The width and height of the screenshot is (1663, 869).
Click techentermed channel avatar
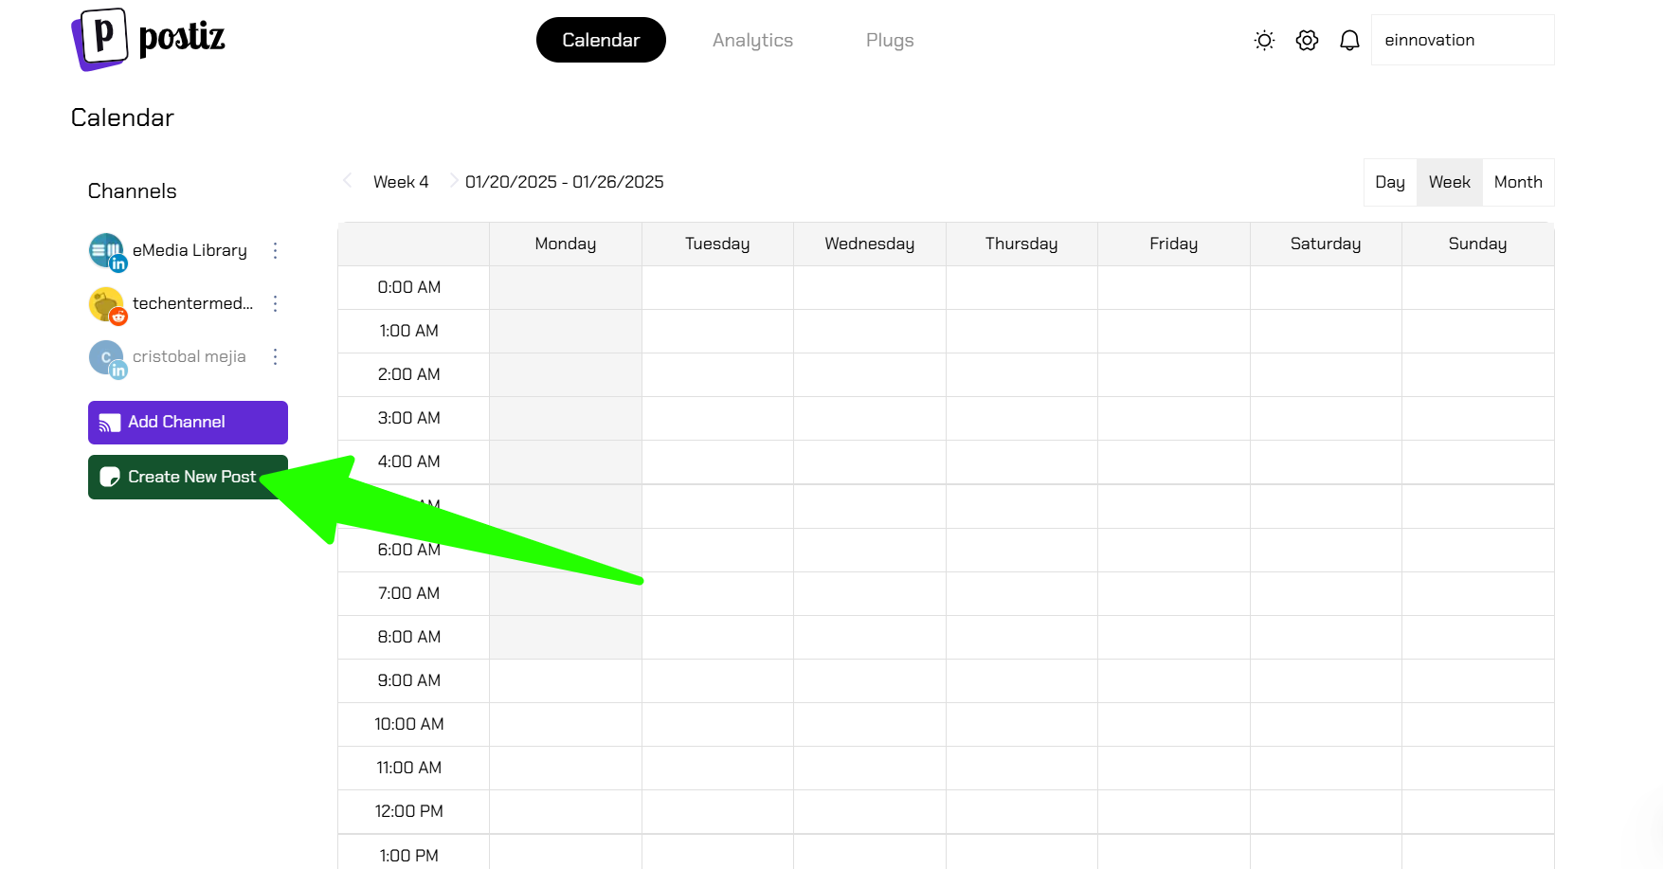pyautogui.click(x=107, y=305)
